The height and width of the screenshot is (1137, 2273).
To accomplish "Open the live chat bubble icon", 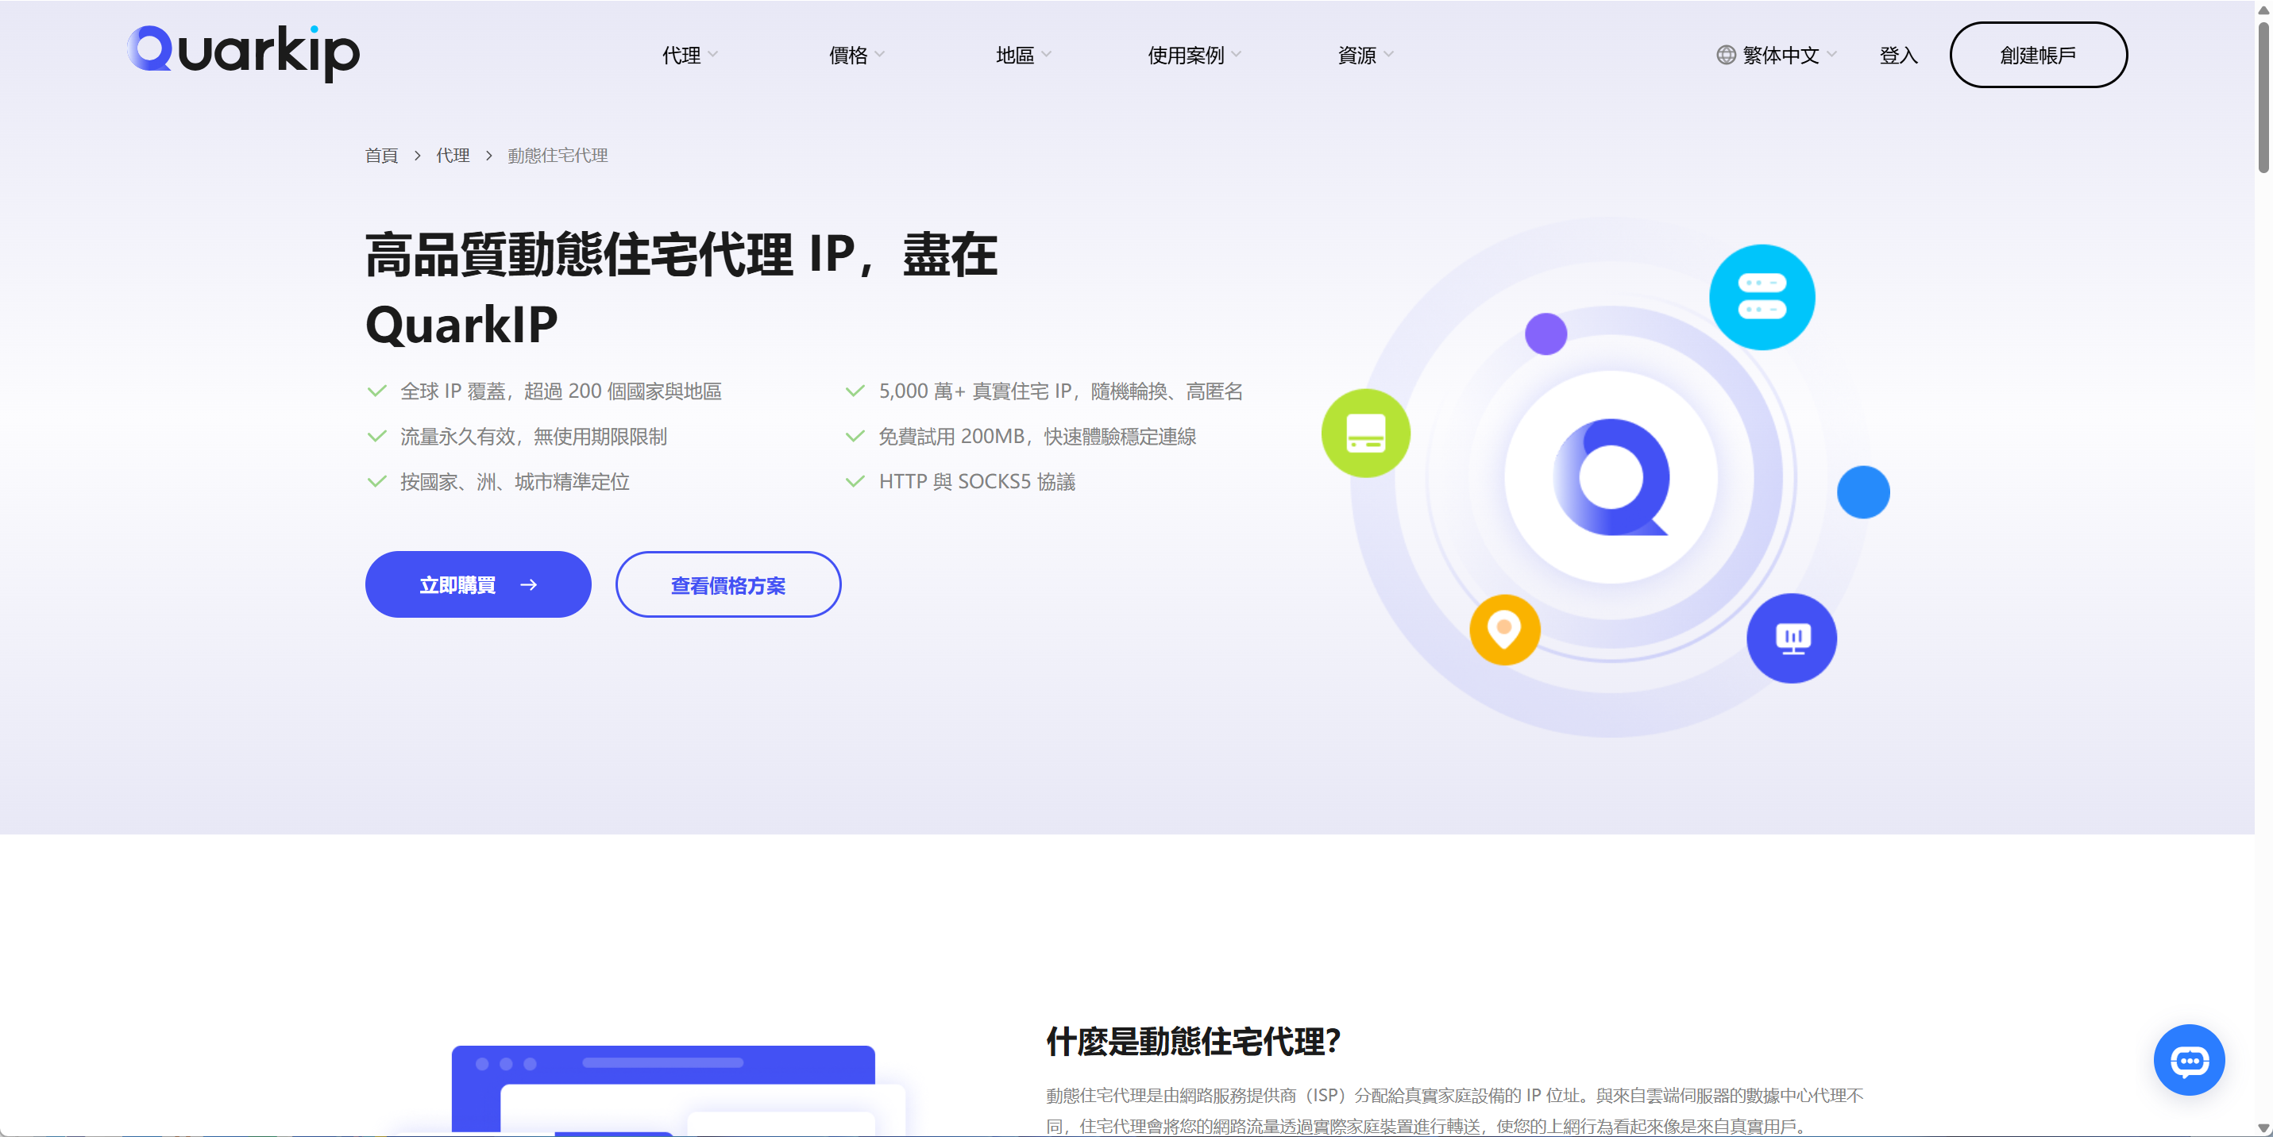I will (2188, 1059).
